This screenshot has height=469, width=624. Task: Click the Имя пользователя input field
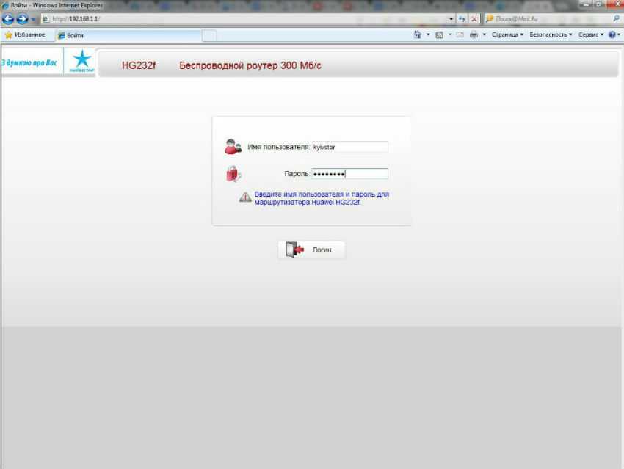point(349,147)
